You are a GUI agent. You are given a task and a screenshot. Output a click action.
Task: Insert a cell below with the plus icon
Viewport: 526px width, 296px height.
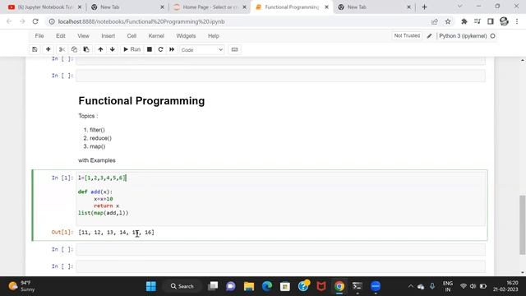[x=48, y=49]
